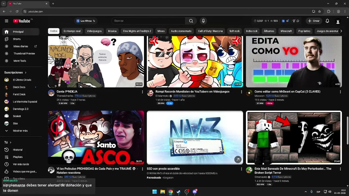The width and height of the screenshot is (349, 196).
Task: Open the notifications bell
Action: (x=327, y=21)
